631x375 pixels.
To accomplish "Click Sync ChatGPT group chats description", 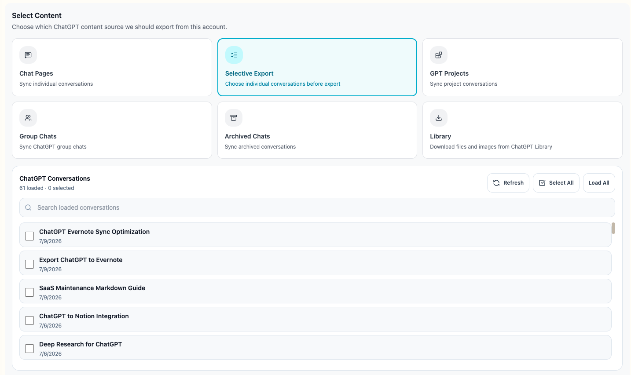I will 53,147.
